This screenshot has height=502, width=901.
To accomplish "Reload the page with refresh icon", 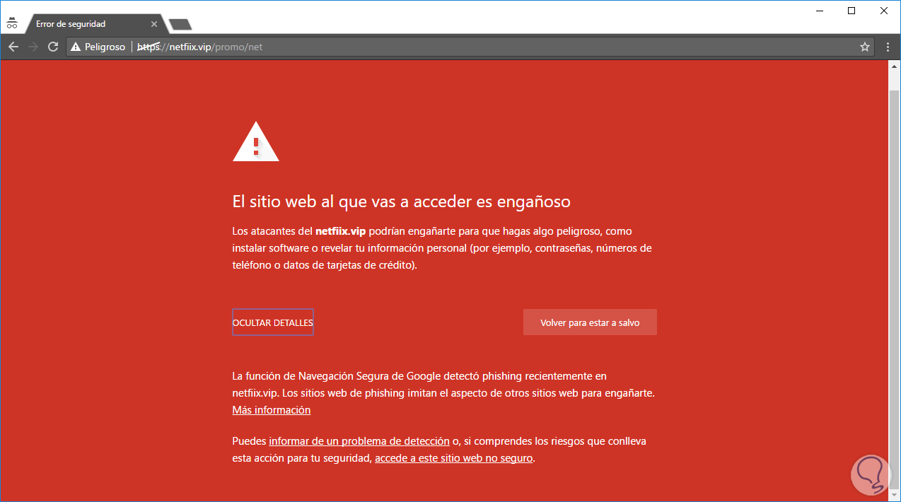I will (52, 47).
